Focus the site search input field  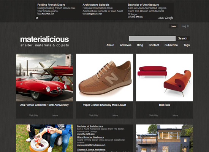(x=152, y=38)
